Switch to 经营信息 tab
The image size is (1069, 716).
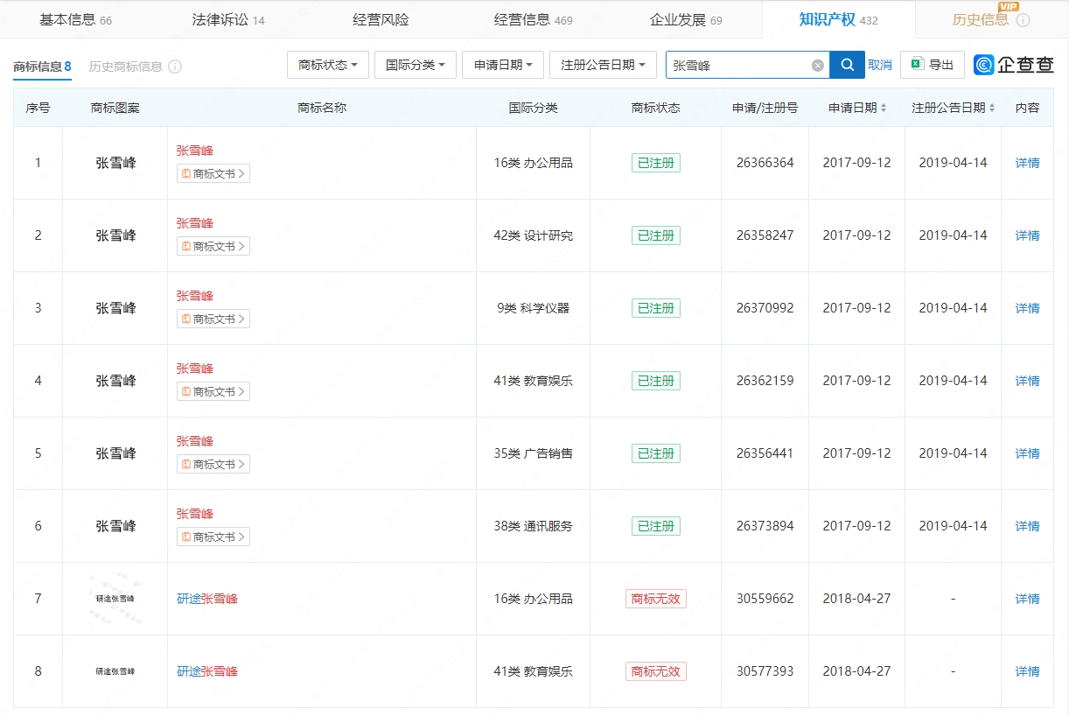pyautogui.click(x=533, y=19)
